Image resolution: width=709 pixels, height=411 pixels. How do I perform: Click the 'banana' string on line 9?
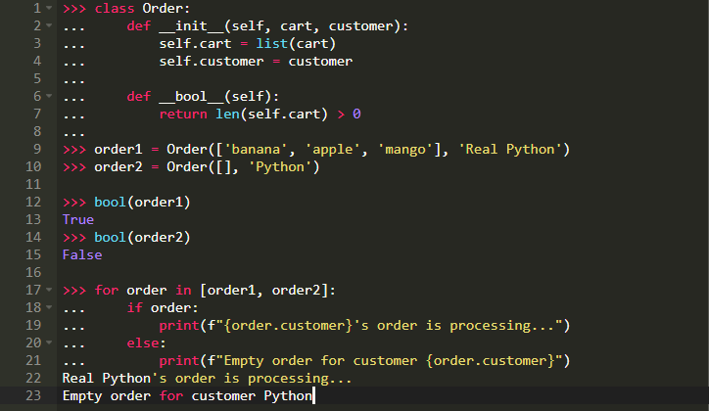[x=256, y=149]
